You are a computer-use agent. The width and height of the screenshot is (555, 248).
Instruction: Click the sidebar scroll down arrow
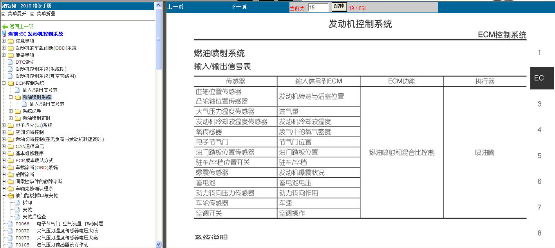coord(159,244)
